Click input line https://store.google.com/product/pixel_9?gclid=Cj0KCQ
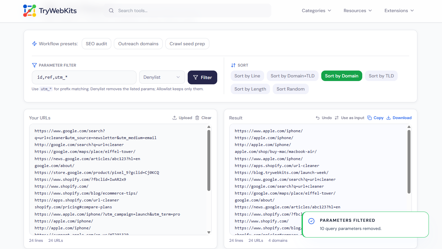 click(97, 172)
